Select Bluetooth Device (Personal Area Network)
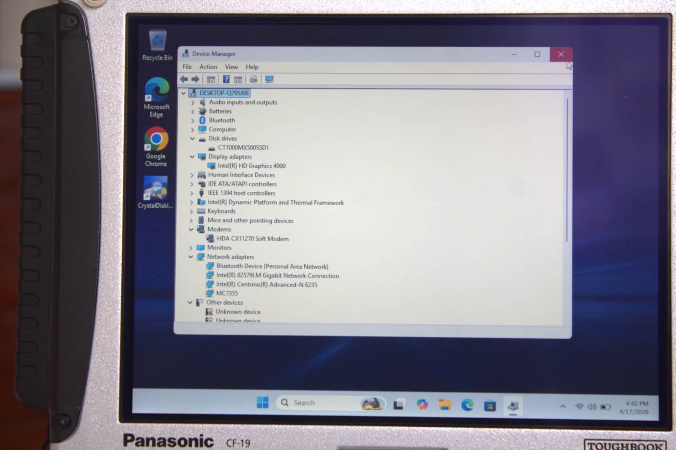676x450 pixels. point(272,266)
